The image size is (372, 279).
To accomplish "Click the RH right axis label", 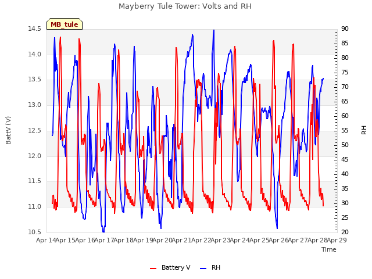I will (364, 130).
